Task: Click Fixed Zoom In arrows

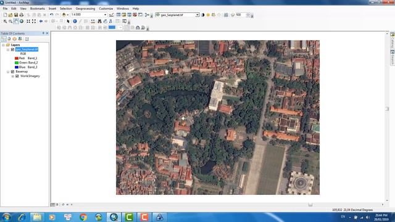Action: pos(28,22)
